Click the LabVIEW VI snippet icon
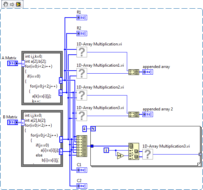This screenshot has height=190, width=203. (18, 4)
